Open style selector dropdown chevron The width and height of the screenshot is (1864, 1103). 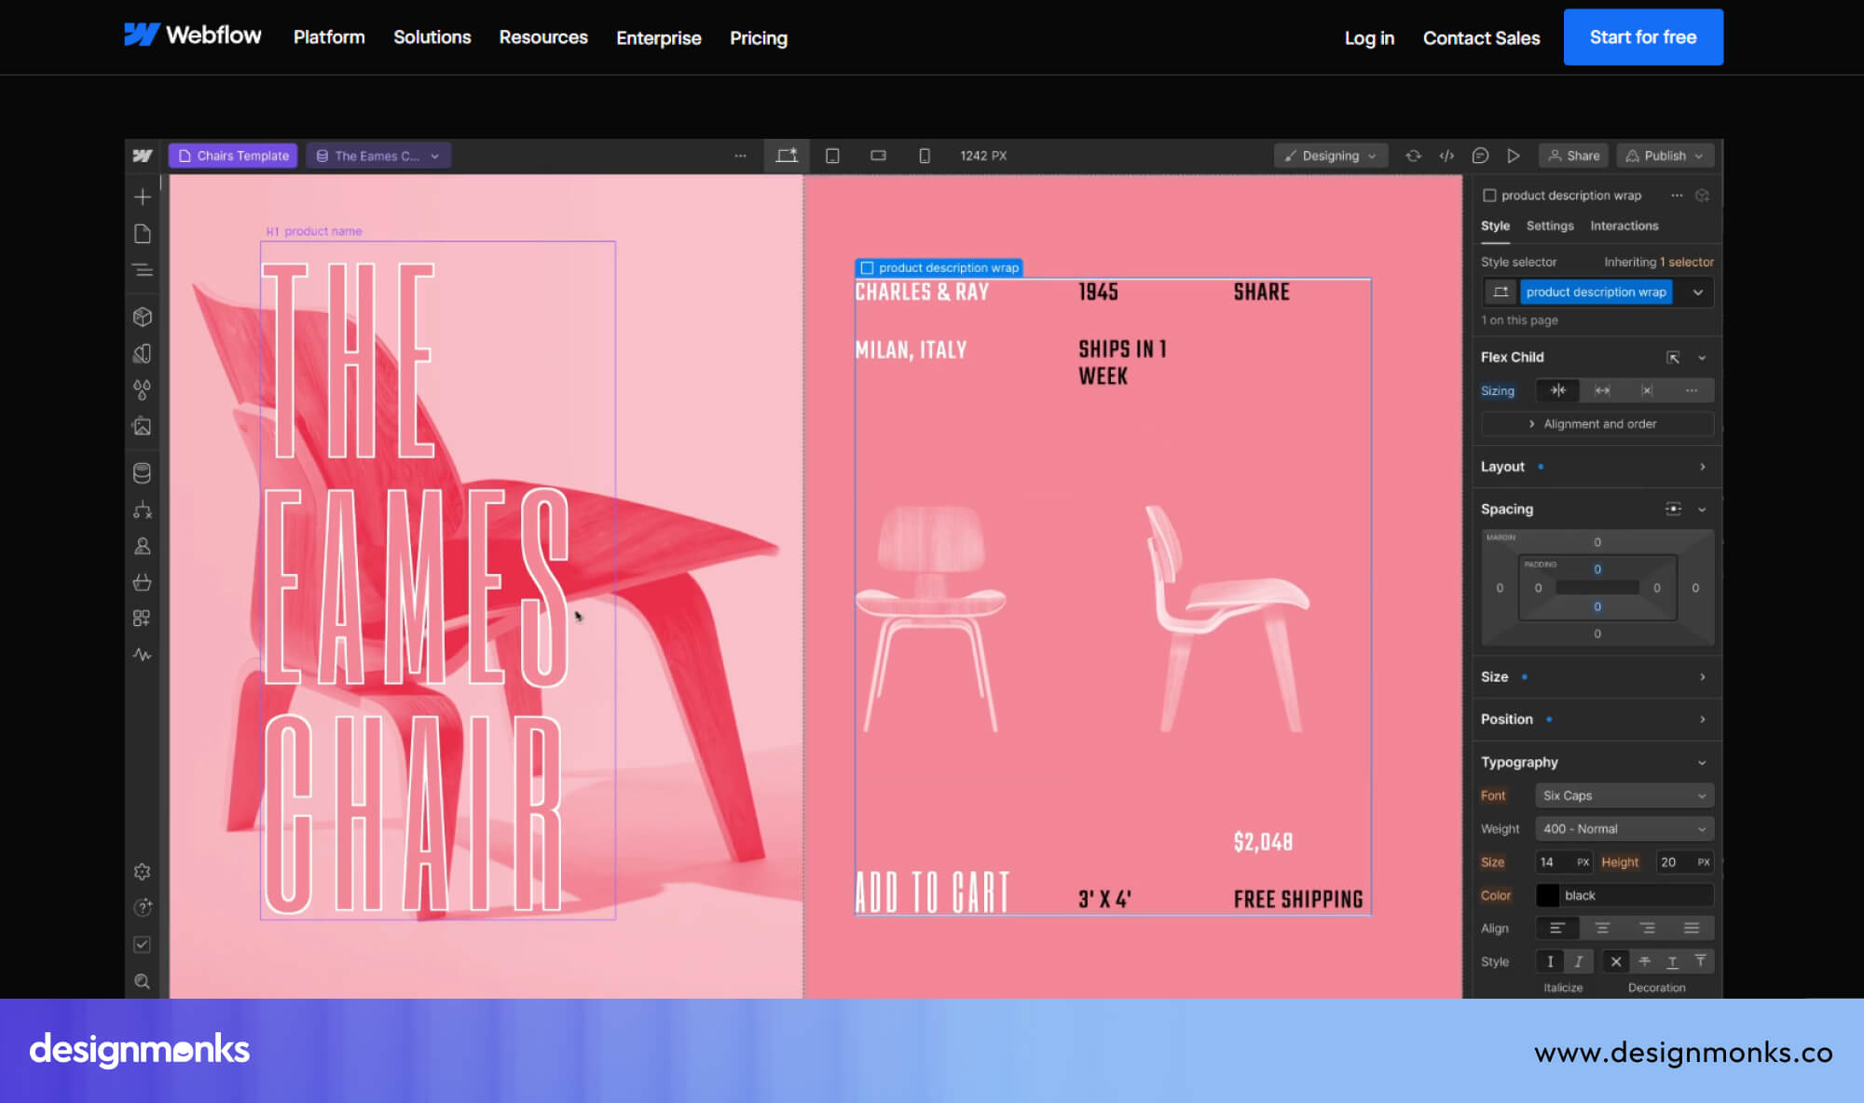click(x=1698, y=293)
